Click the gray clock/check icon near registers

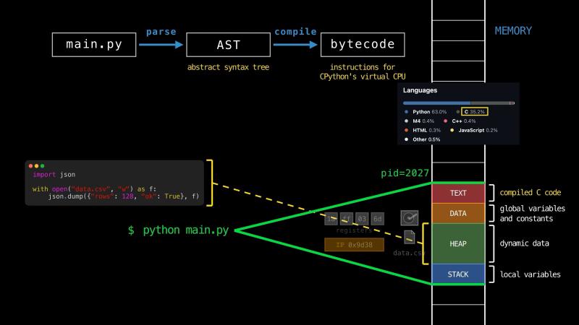coord(410,218)
